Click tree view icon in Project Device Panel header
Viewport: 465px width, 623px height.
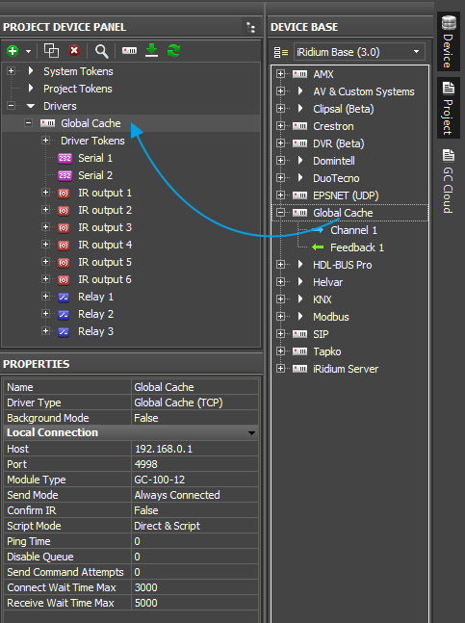[250, 27]
